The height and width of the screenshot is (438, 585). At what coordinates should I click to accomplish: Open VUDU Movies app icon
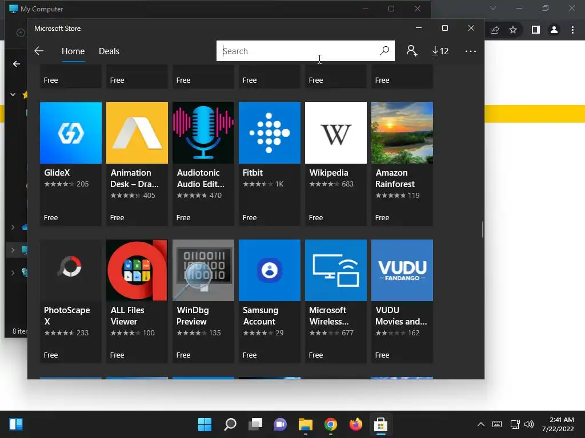[402, 270]
